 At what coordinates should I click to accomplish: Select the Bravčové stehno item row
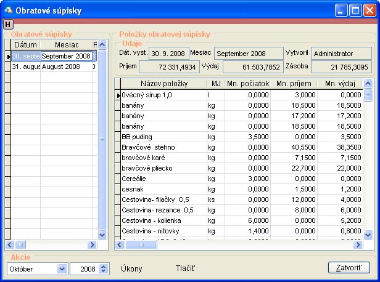pyautogui.click(x=163, y=148)
